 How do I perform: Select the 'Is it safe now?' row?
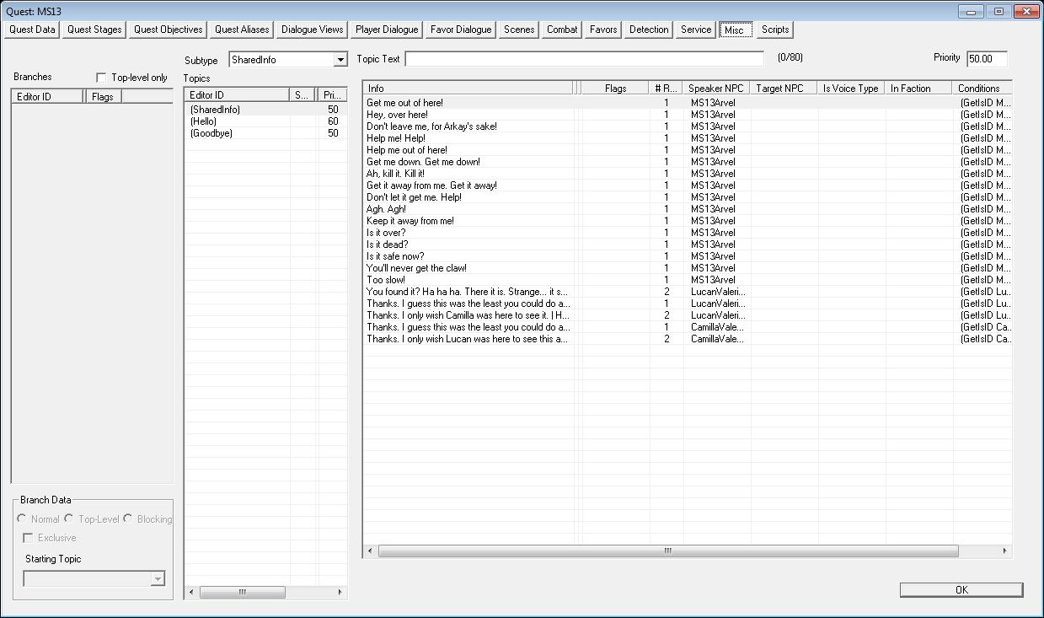(x=687, y=256)
